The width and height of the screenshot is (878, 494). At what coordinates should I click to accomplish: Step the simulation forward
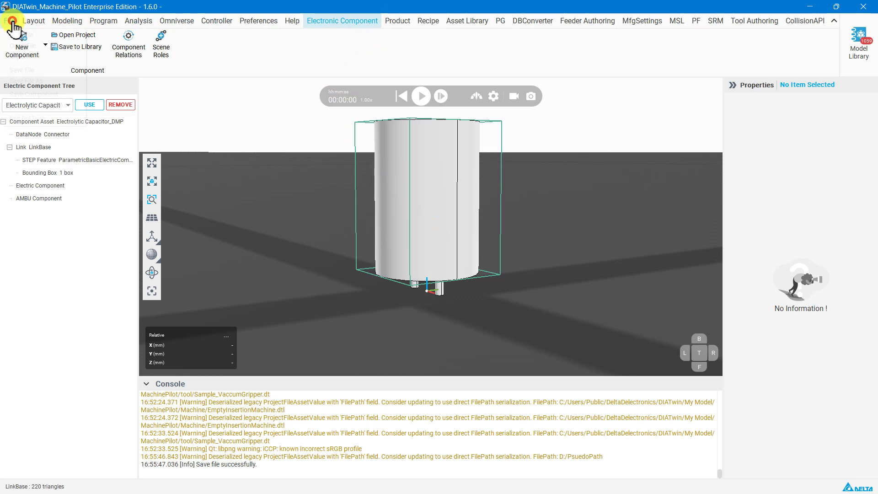point(441,96)
